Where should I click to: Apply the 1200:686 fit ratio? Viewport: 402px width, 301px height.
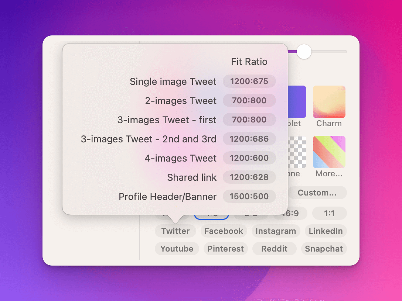[x=249, y=139]
